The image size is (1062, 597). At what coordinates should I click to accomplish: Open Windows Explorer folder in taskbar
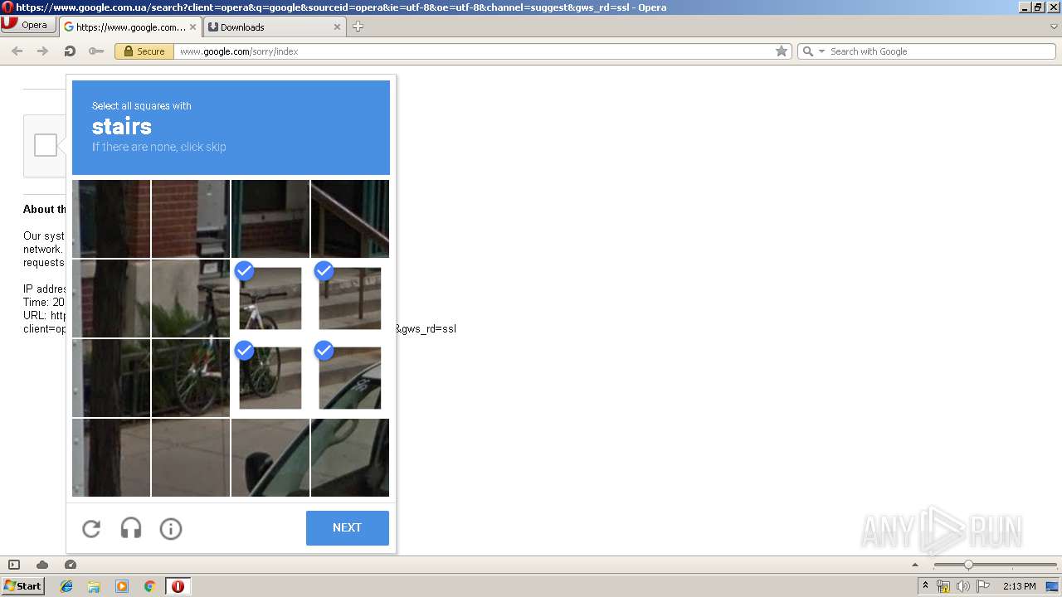pos(94,586)
